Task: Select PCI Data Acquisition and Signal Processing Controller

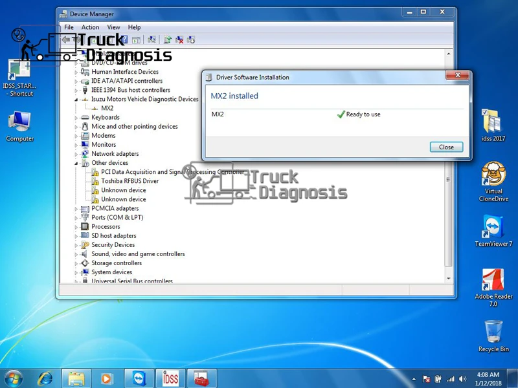Action: point(172,172)
